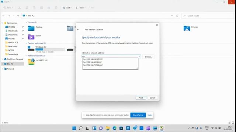Open the Windows Start menu
This screenshot has height=132, width=236.
[74, 128]
